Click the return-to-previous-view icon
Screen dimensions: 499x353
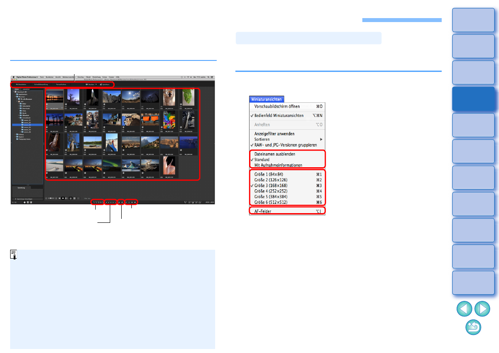(x=473, y=327)
